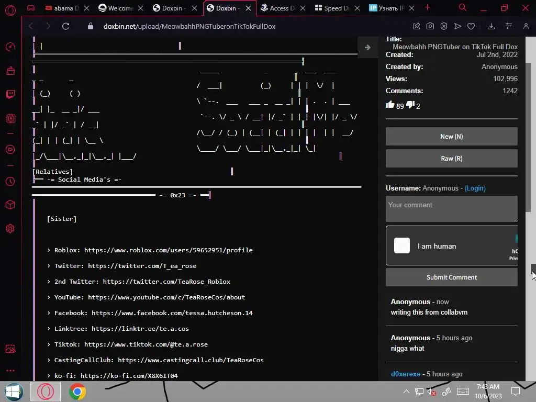Open History clock icon in sidebar
536x402 pixels.
[x=10, y=181]
